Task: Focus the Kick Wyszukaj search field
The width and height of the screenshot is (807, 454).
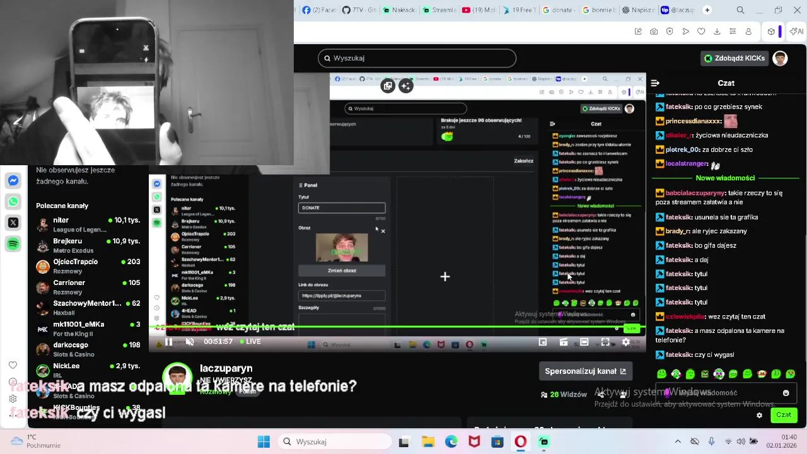Action: coord(417,58)
